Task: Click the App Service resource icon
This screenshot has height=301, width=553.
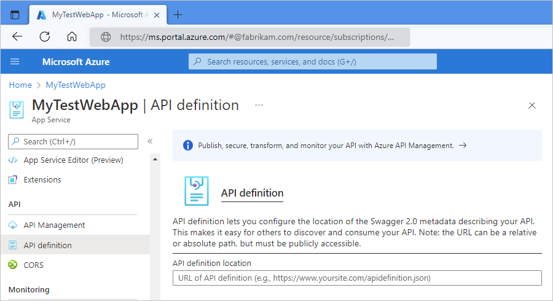Action: pos(16,109)
